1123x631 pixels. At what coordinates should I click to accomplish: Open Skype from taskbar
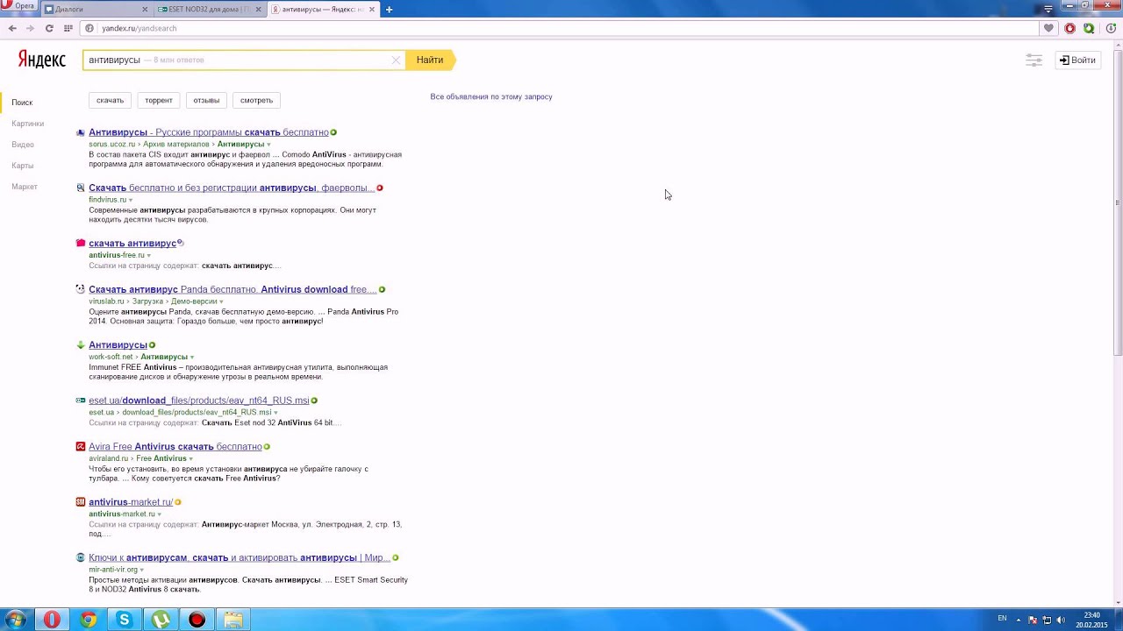[x=125, y=620]
